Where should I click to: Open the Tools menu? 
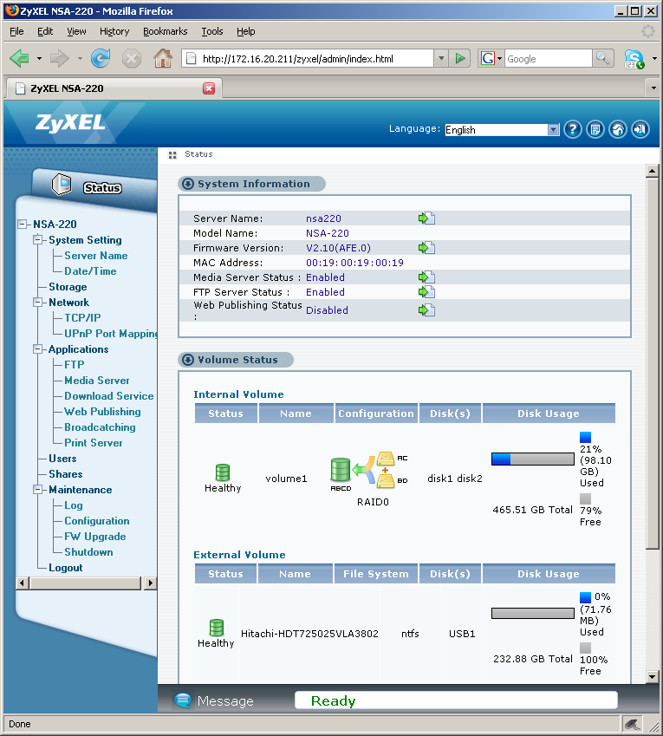212,31
